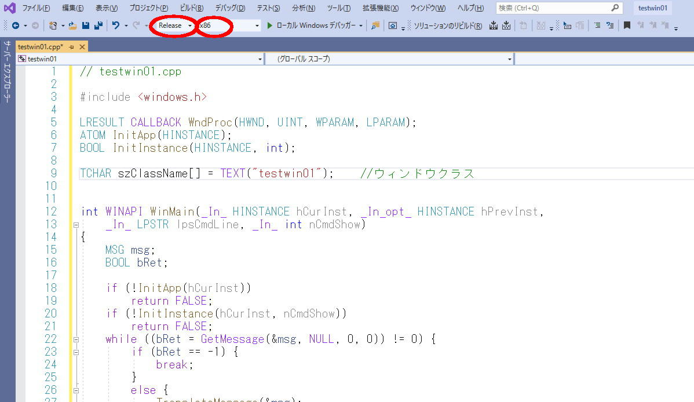Open the ビルド(B) menu
The image size is (694, 402).
pyautogui.click(x=192, y=8)
